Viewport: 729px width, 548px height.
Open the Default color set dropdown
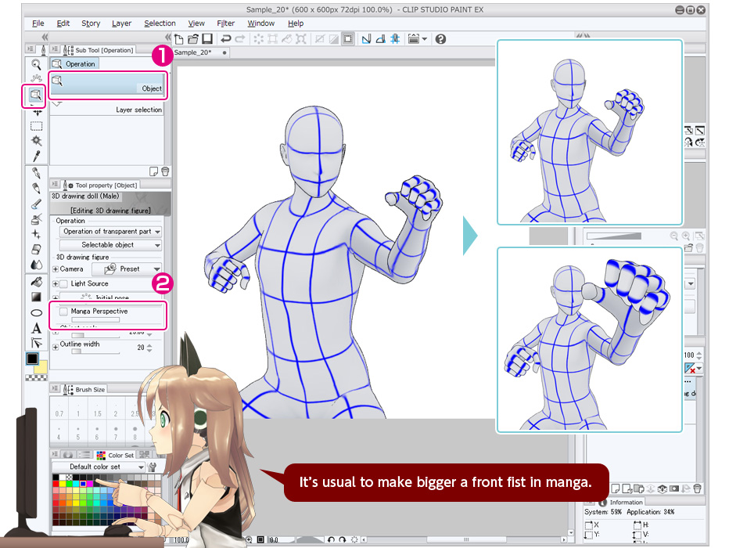(99, 467)
